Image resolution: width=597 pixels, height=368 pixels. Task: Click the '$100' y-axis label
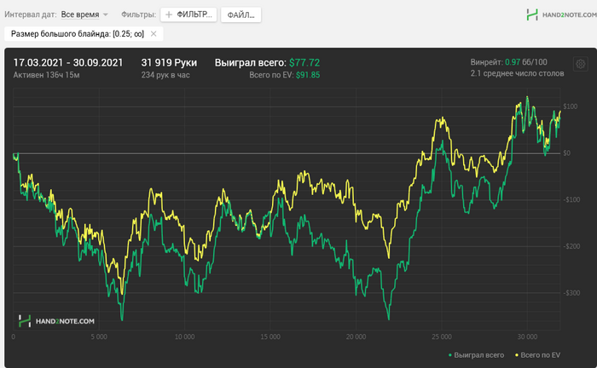[x=571, y=106]
